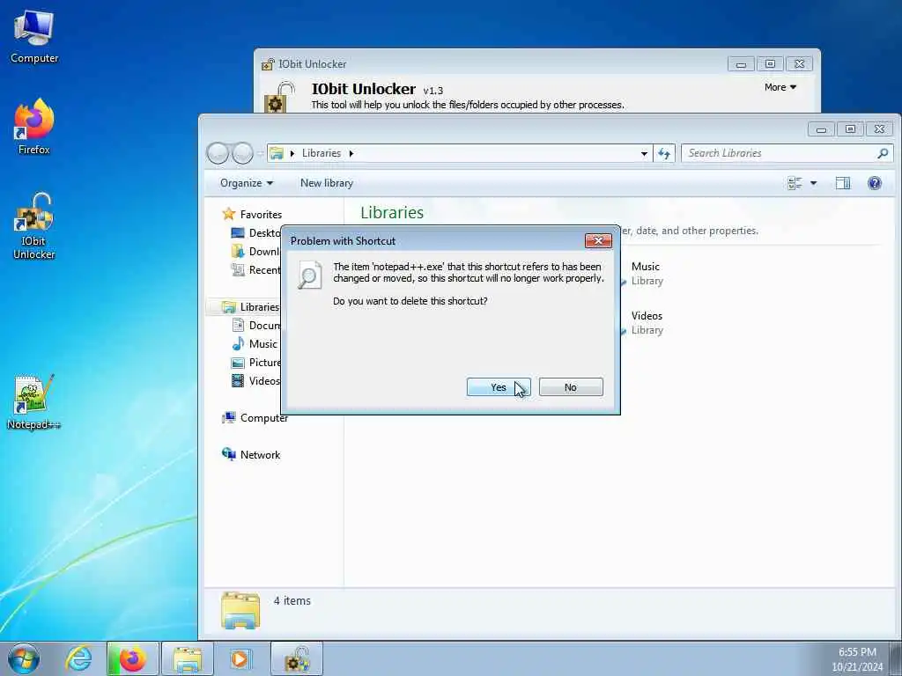Click the Favorites star icon
Viewport: 902px width, 676px height.
(228, 214)
